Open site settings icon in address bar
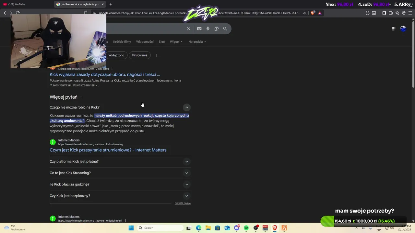Viewport: 415px width, 233px height. click(94, 13)
